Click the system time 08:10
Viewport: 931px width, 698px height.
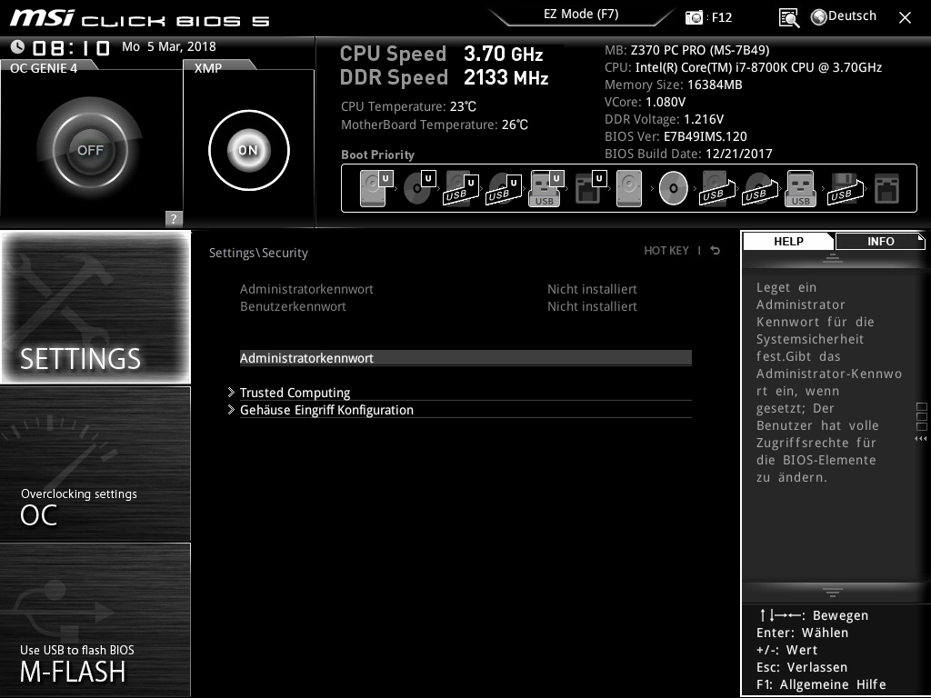click(x=71, y=47)
